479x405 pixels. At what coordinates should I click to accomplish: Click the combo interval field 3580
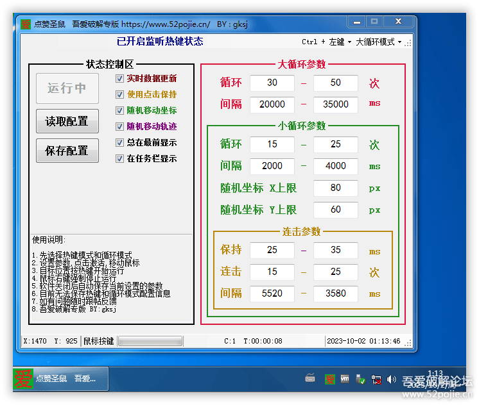(x=335, y=293)
